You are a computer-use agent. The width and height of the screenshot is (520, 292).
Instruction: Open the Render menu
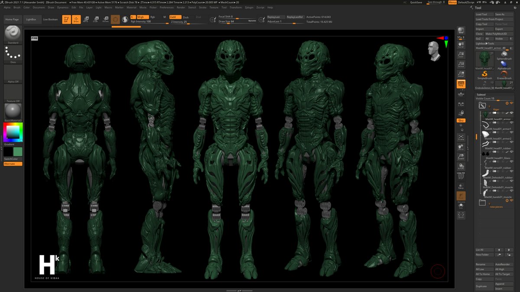click(181, 7)
